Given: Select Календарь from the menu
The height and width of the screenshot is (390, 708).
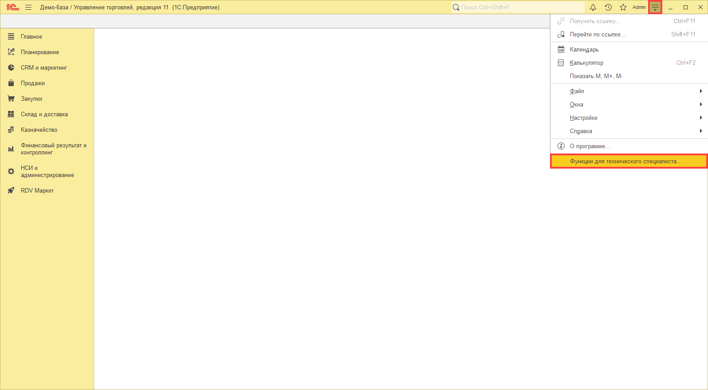Looking at the screenshot, I should coord(629,49).
